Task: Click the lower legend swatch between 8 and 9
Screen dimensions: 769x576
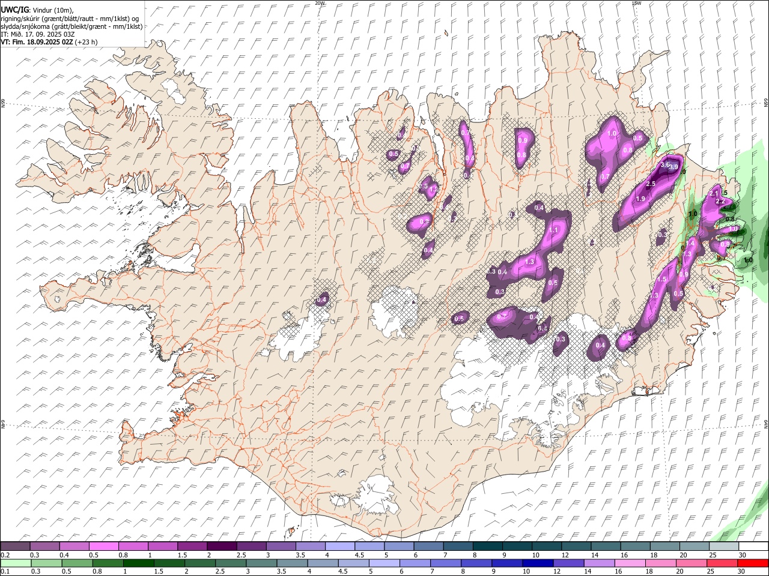Action: coord(475,563)
